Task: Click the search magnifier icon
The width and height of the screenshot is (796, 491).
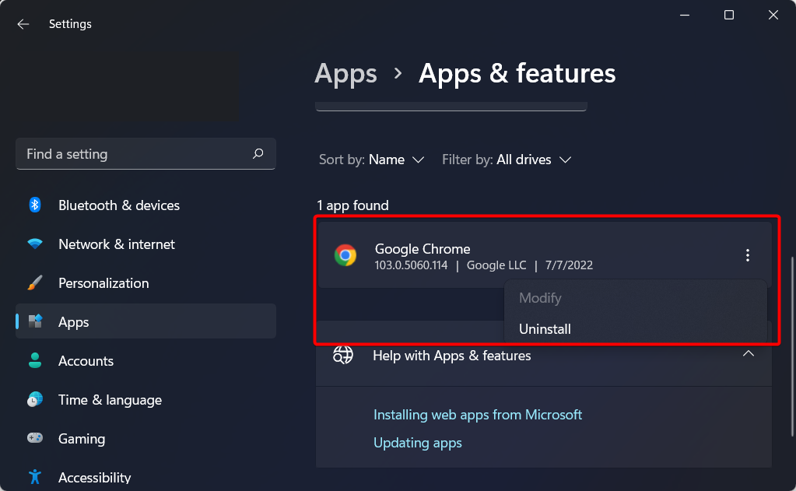Action: point(258,153)
